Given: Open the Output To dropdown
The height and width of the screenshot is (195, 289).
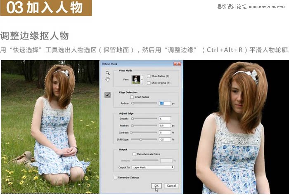Looking at the screenshot, I should (x=153, y=167).
